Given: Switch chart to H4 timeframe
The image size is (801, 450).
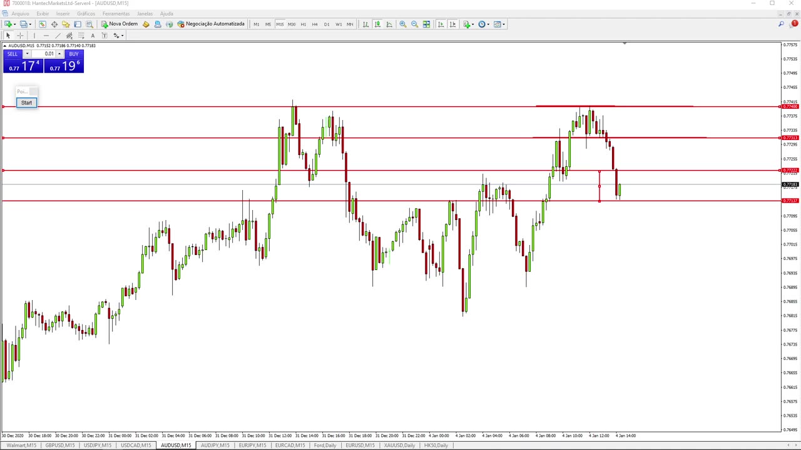Looking at the screenshot, I should click(315, 24).
